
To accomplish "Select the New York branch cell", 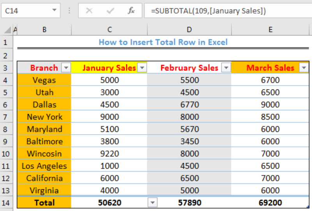I will (x=44, y=117).
